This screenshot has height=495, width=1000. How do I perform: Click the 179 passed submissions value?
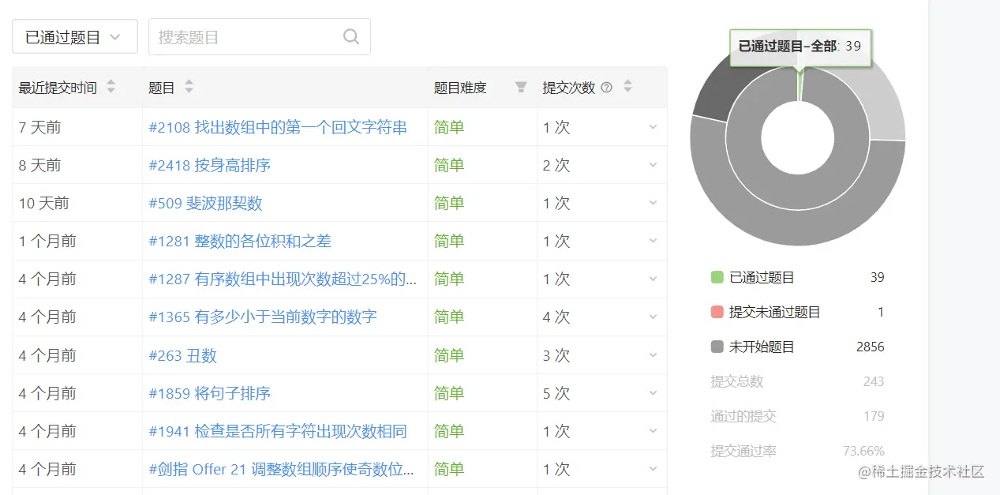point(874,416)
